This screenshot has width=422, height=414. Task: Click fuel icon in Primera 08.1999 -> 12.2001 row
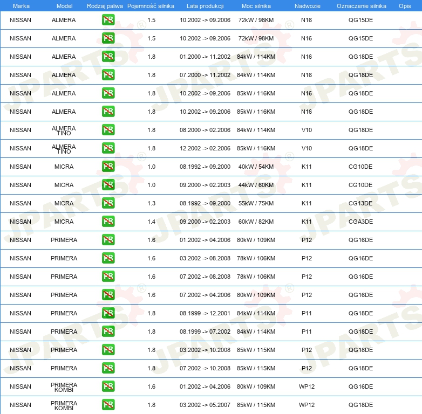coord(108,313)
